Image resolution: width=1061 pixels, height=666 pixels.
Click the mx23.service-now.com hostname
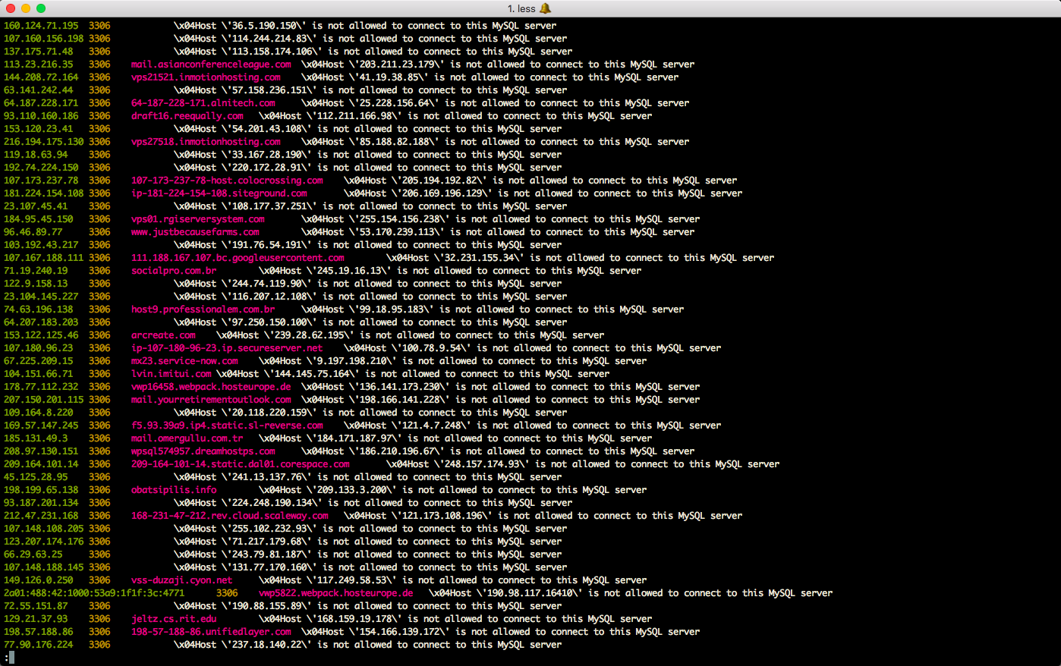[x=184, y=361]
